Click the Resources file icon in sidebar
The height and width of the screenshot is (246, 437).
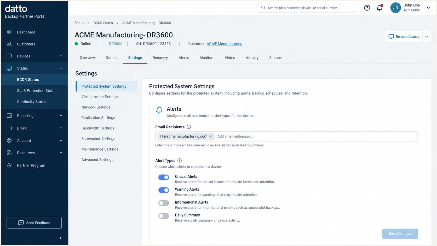9,153
